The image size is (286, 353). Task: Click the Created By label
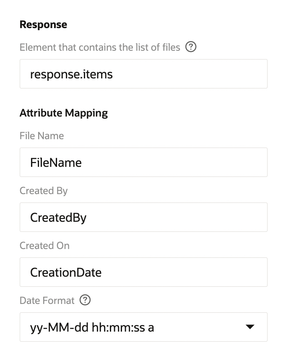[x=44, y=190]
